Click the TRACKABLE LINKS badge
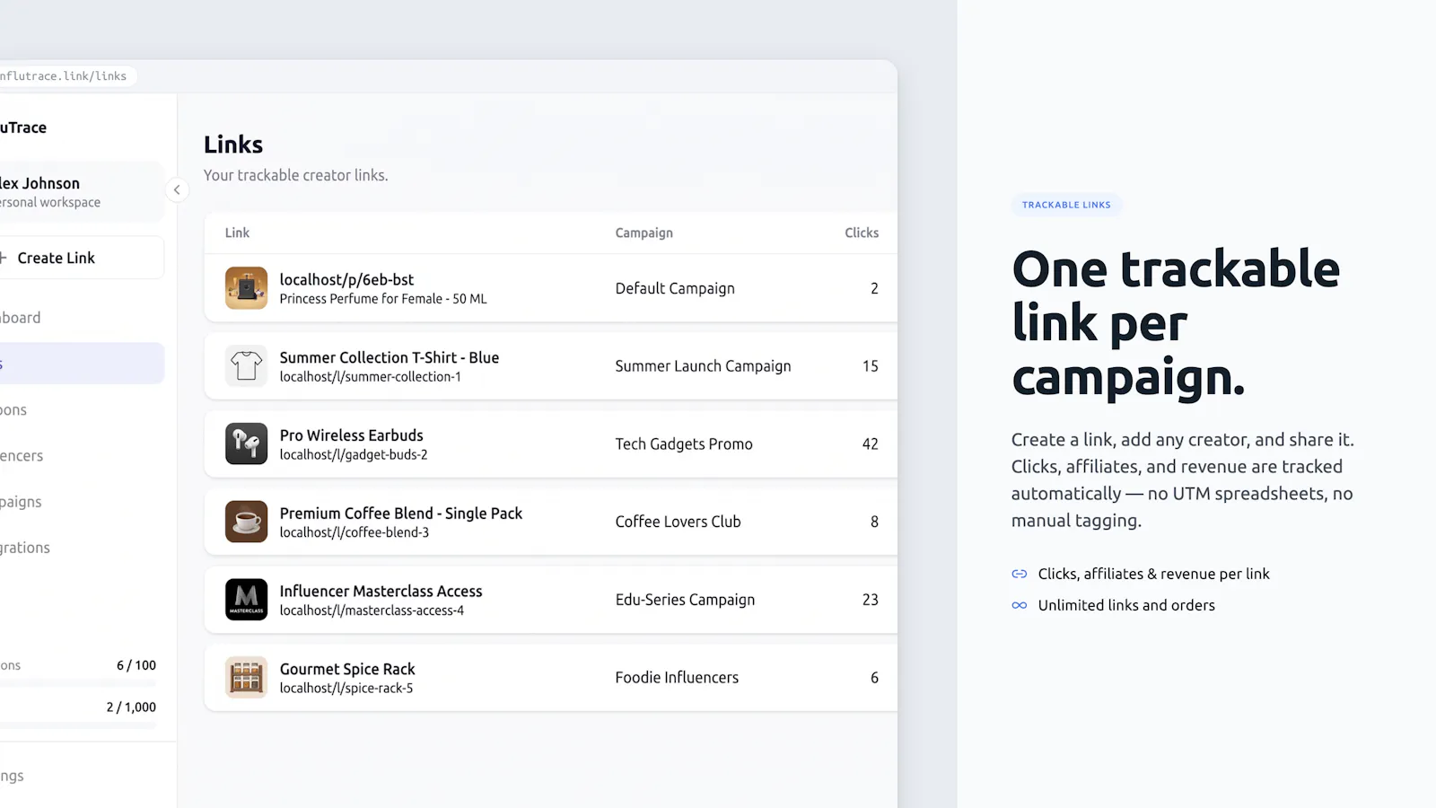Viewport: 1436px width, 808px height. (1066, 205)
